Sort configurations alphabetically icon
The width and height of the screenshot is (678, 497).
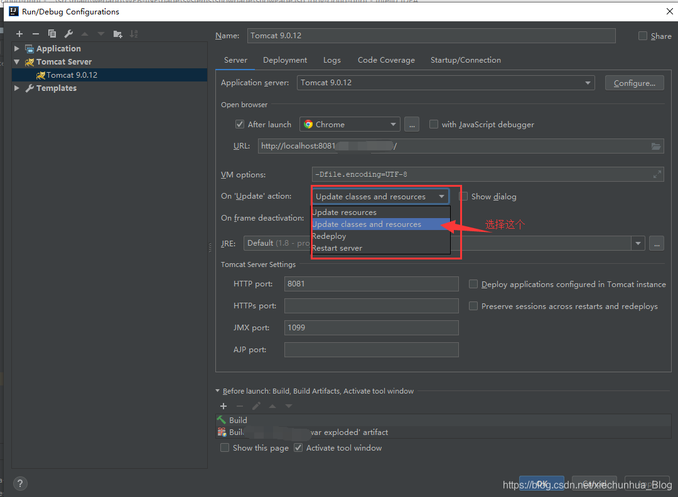[x=134, y=34]
